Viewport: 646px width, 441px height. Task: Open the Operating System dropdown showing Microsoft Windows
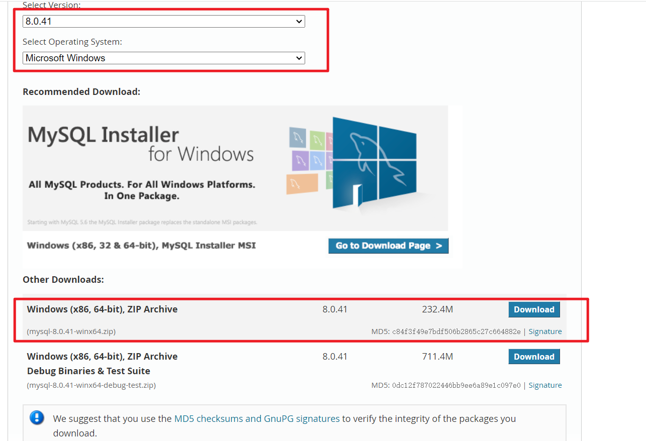[x=163, y=58]
